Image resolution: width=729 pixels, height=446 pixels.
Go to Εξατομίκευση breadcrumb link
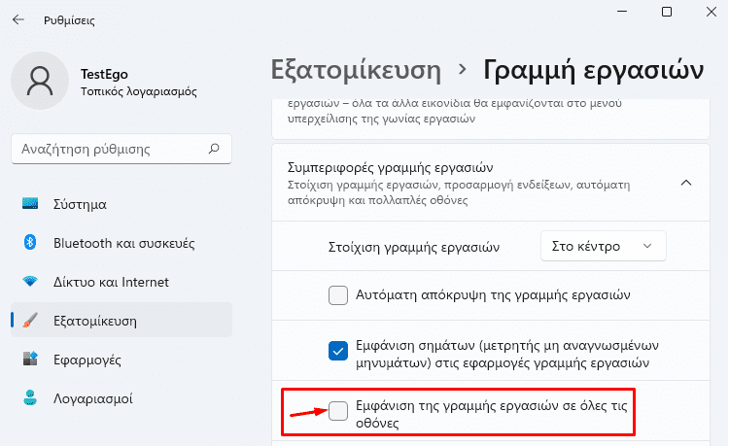356,70
